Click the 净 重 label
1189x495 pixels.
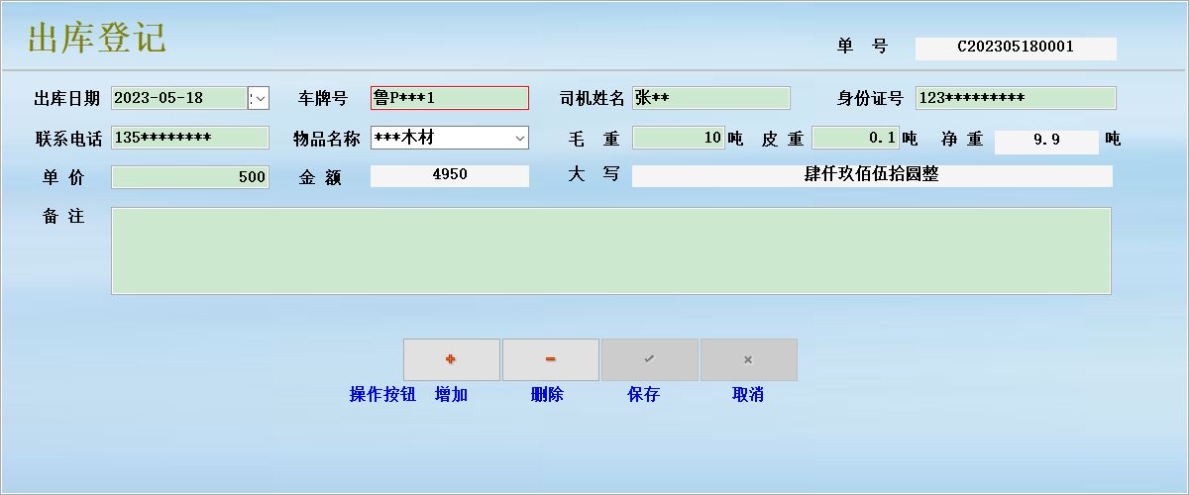coord(961,139)
